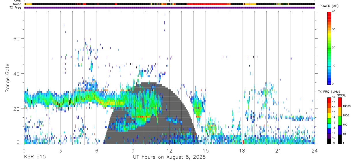Click the 40 tick on POWER colorbar

[333, 11]
